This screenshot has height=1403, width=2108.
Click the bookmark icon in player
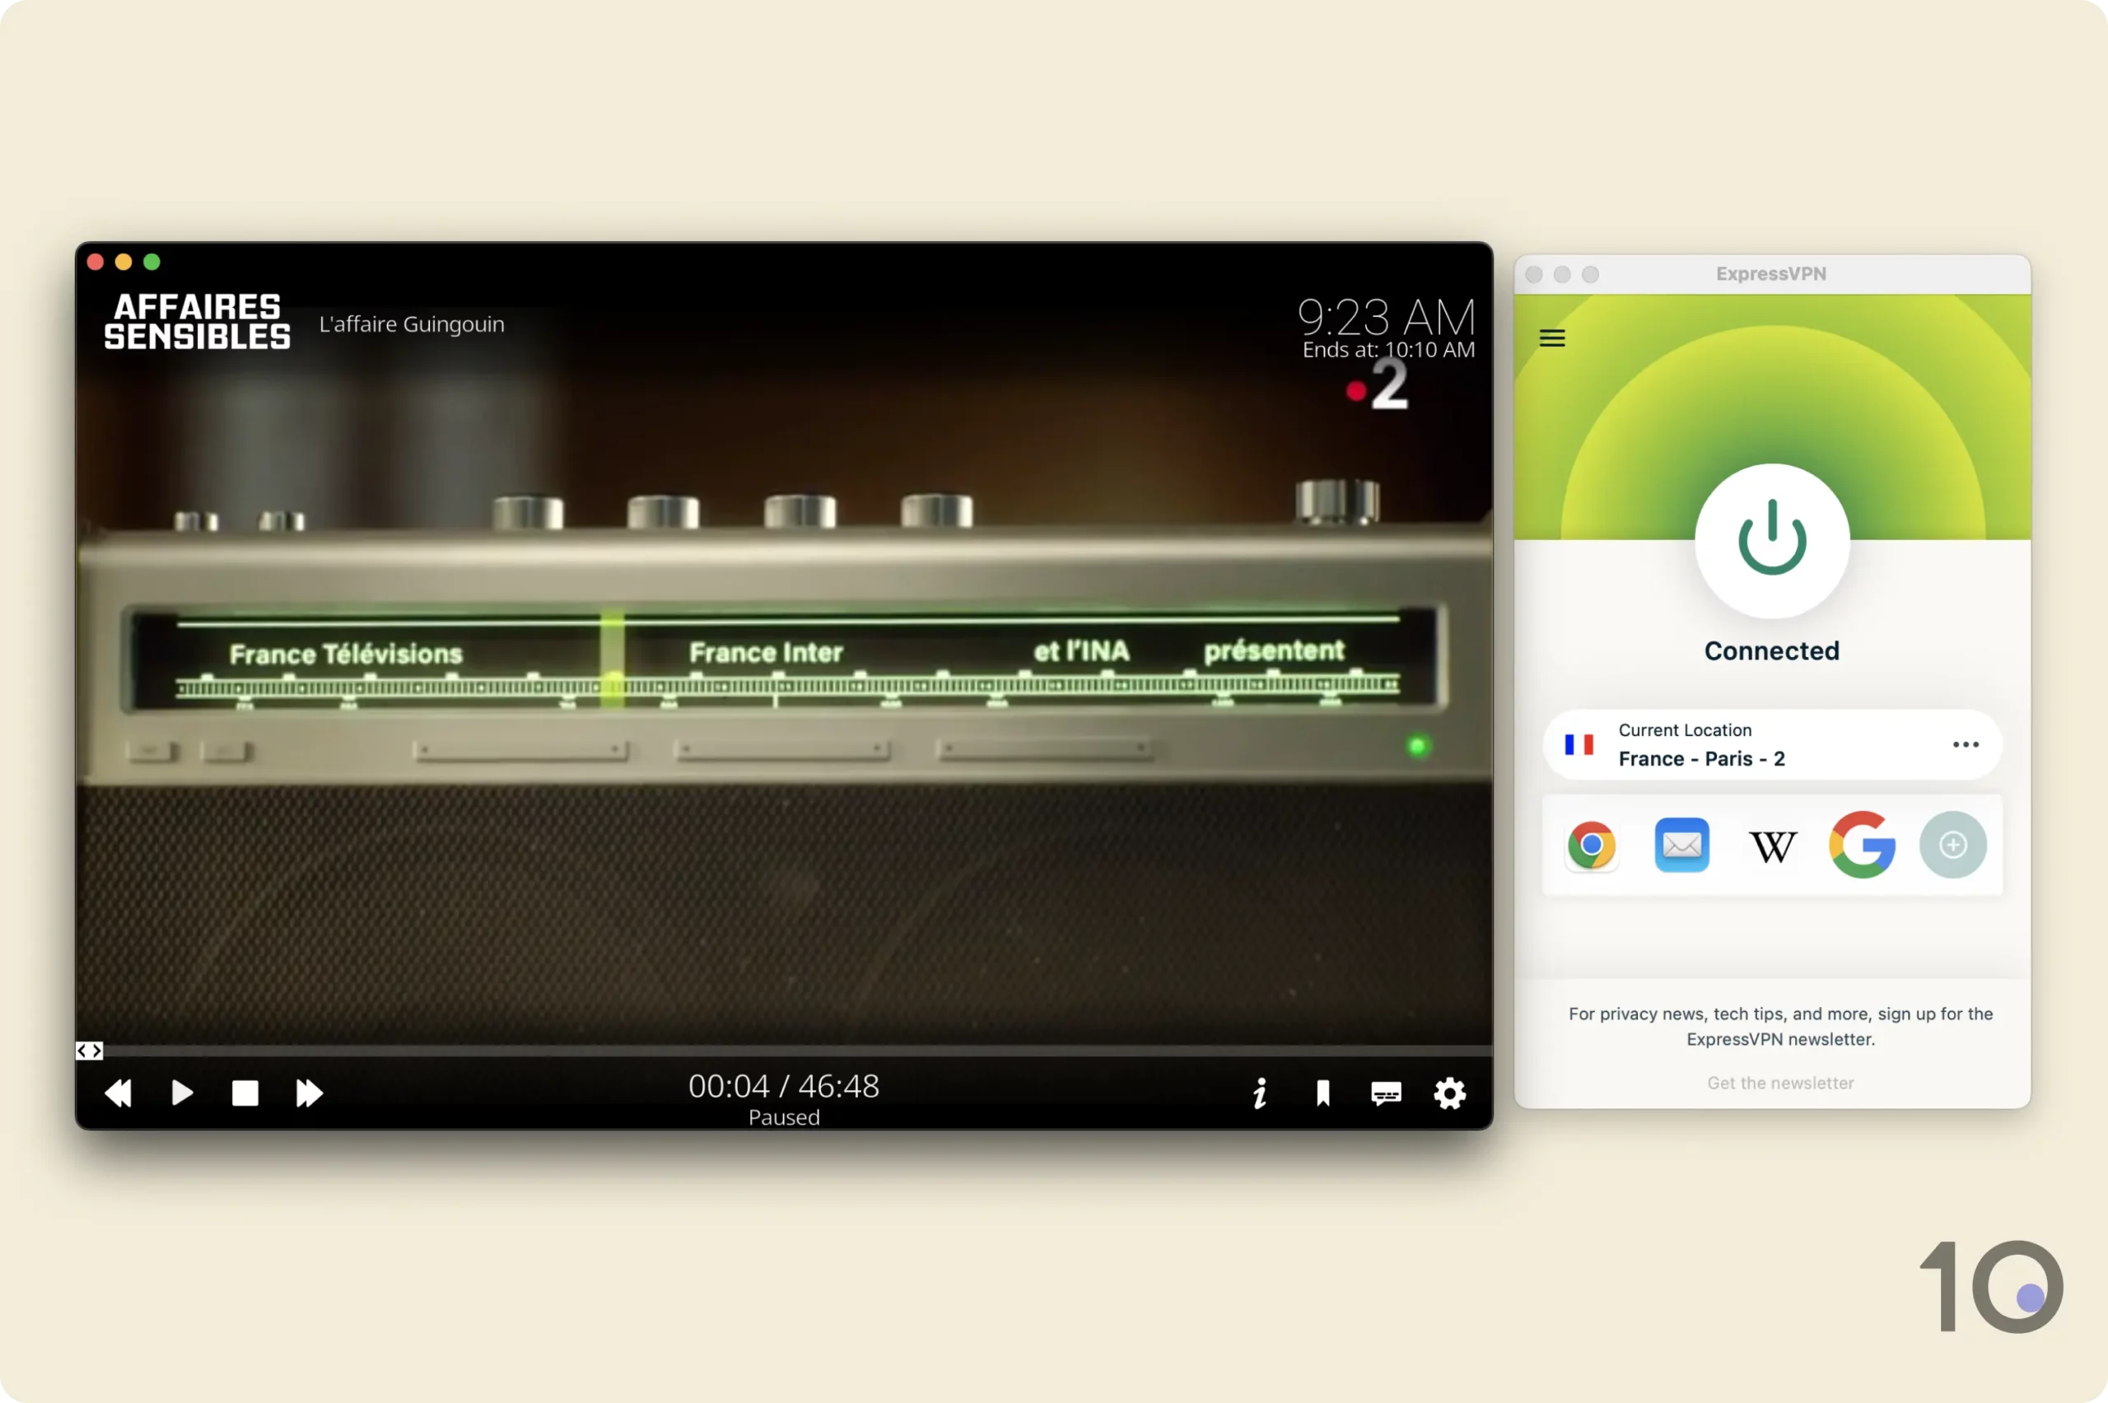tap(1322, 1093)
